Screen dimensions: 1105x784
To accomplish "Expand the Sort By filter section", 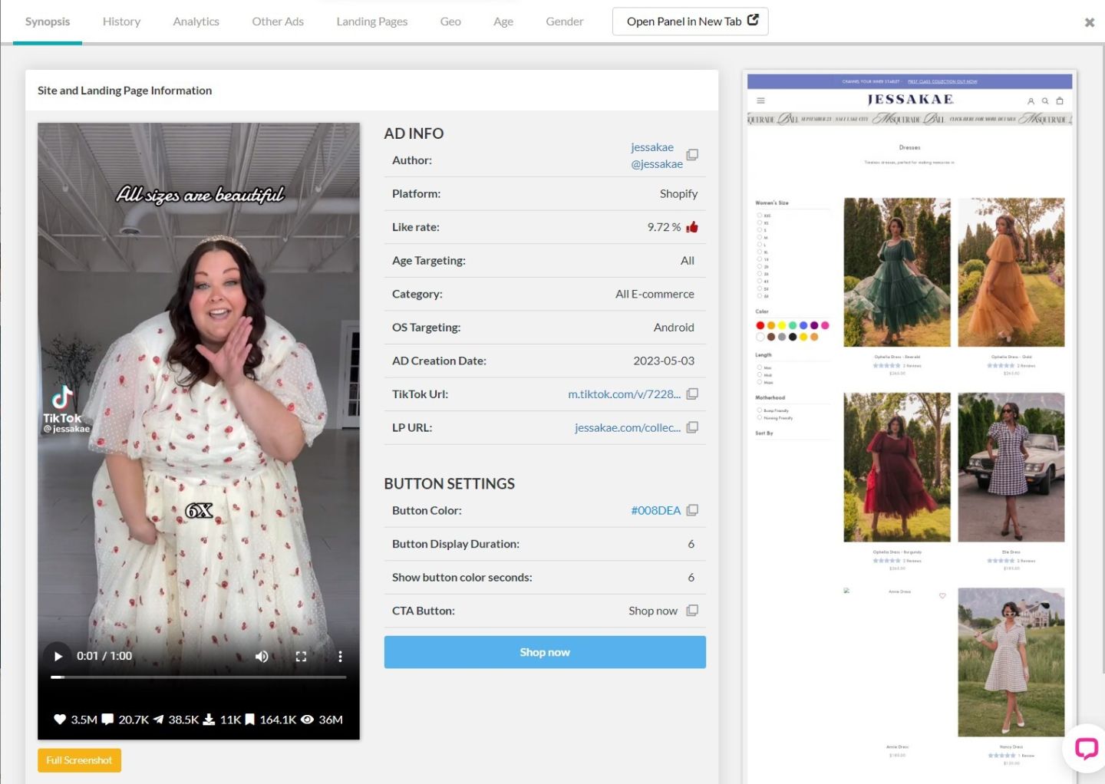I will (764, 433).
